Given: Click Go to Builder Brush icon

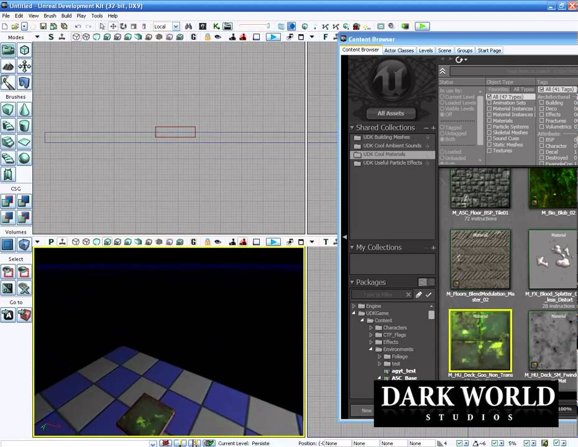Looking at the screenshot, I should coord(24,315).
